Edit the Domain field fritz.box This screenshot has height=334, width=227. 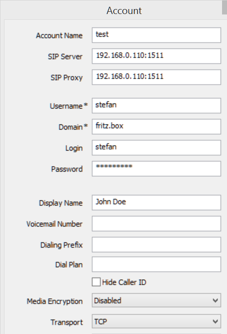156,127
